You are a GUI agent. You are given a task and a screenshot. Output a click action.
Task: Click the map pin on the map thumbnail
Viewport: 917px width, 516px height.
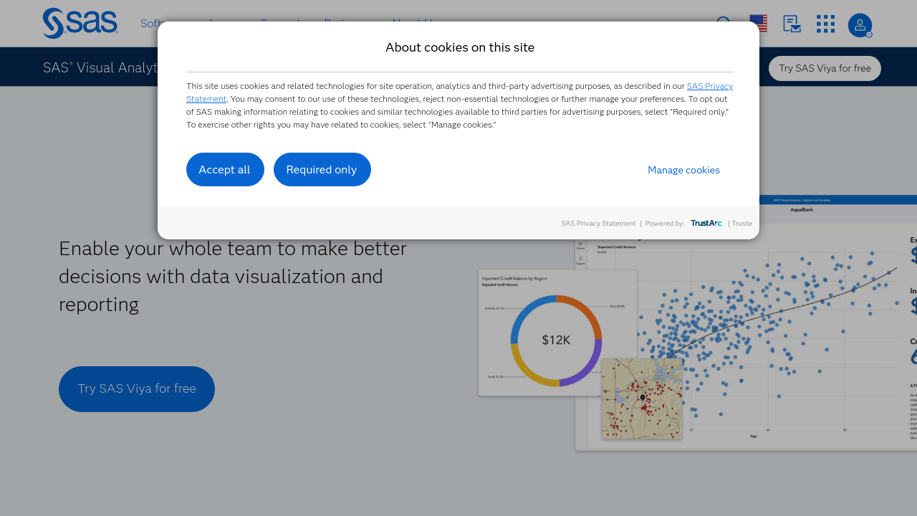[643, 397]
